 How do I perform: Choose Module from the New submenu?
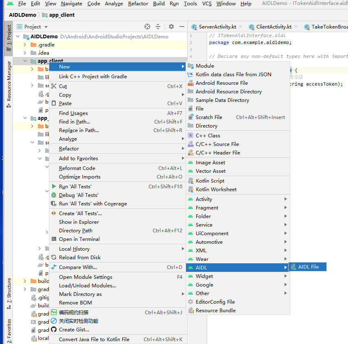point(237,66)
